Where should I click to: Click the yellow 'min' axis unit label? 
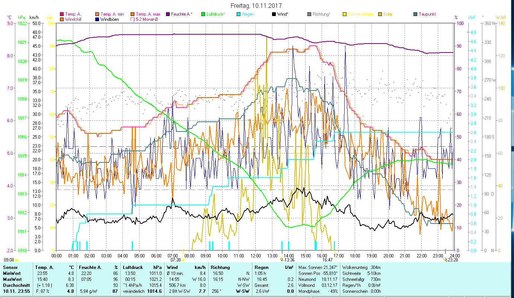(x=49, y=18)
